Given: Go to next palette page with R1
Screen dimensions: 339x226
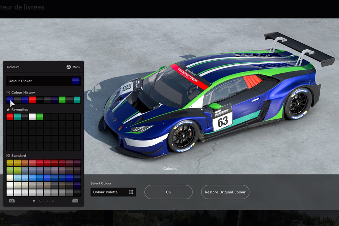Looking at the screenshot, I should pyautogui.click(x=75, y=201).
